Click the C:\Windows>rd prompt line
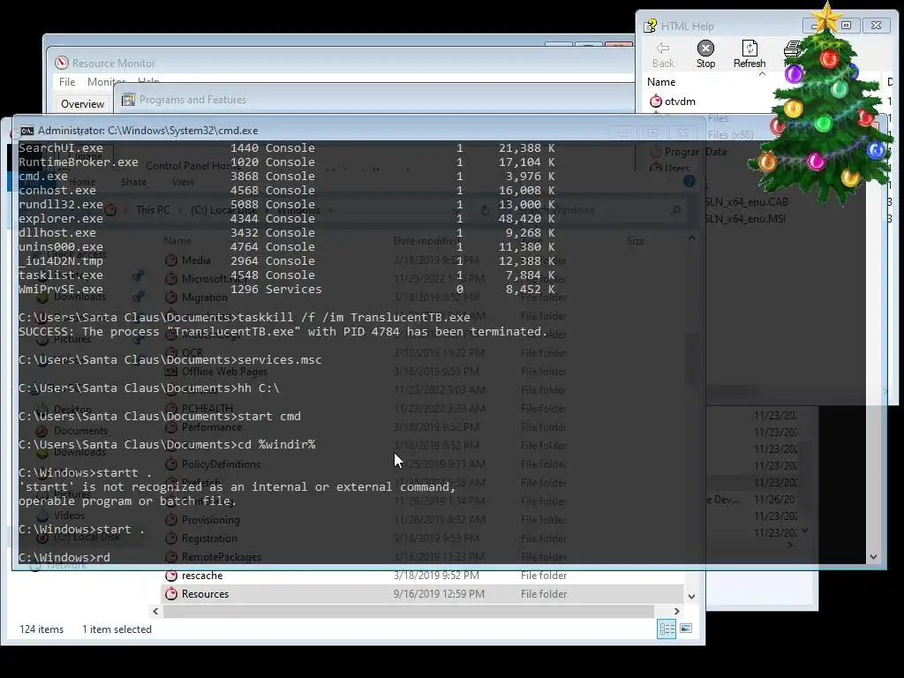 pos(64,558)
